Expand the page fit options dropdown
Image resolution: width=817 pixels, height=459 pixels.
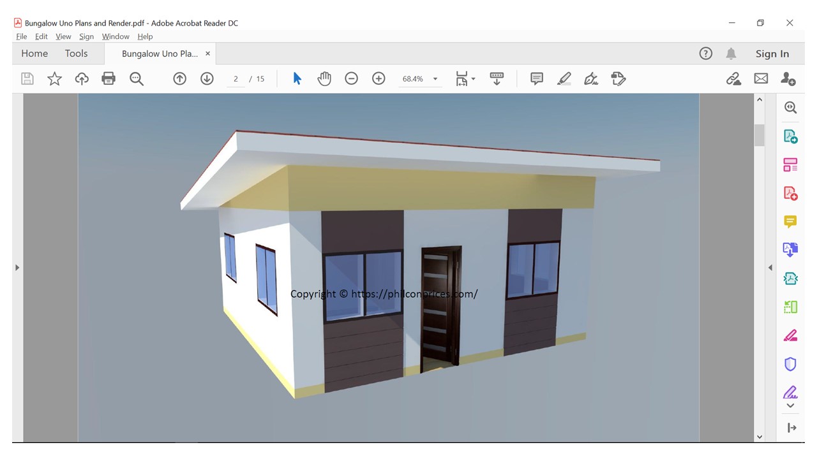[x=473, y=79]
